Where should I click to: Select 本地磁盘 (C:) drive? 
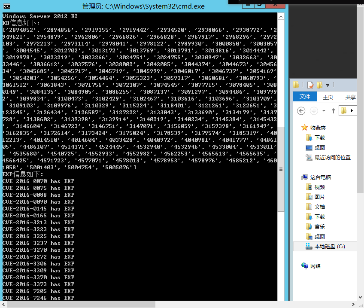(x=325, y=247)
